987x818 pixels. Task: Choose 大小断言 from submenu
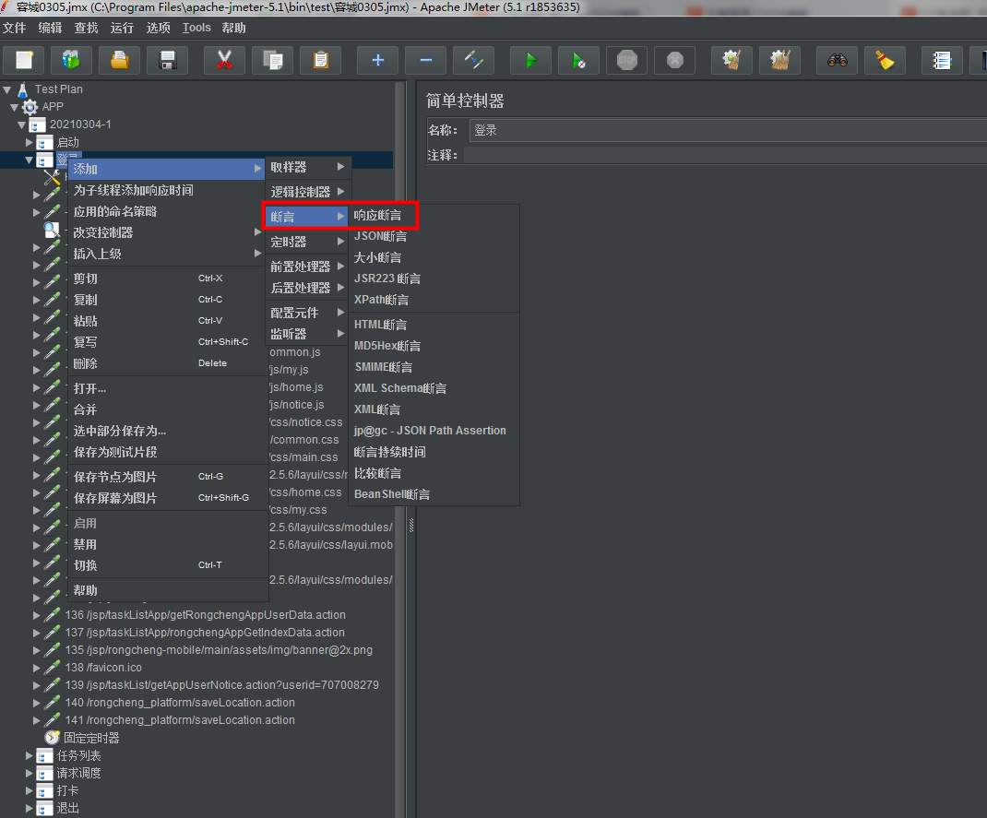pyautogui.click(x=434, y=257)
